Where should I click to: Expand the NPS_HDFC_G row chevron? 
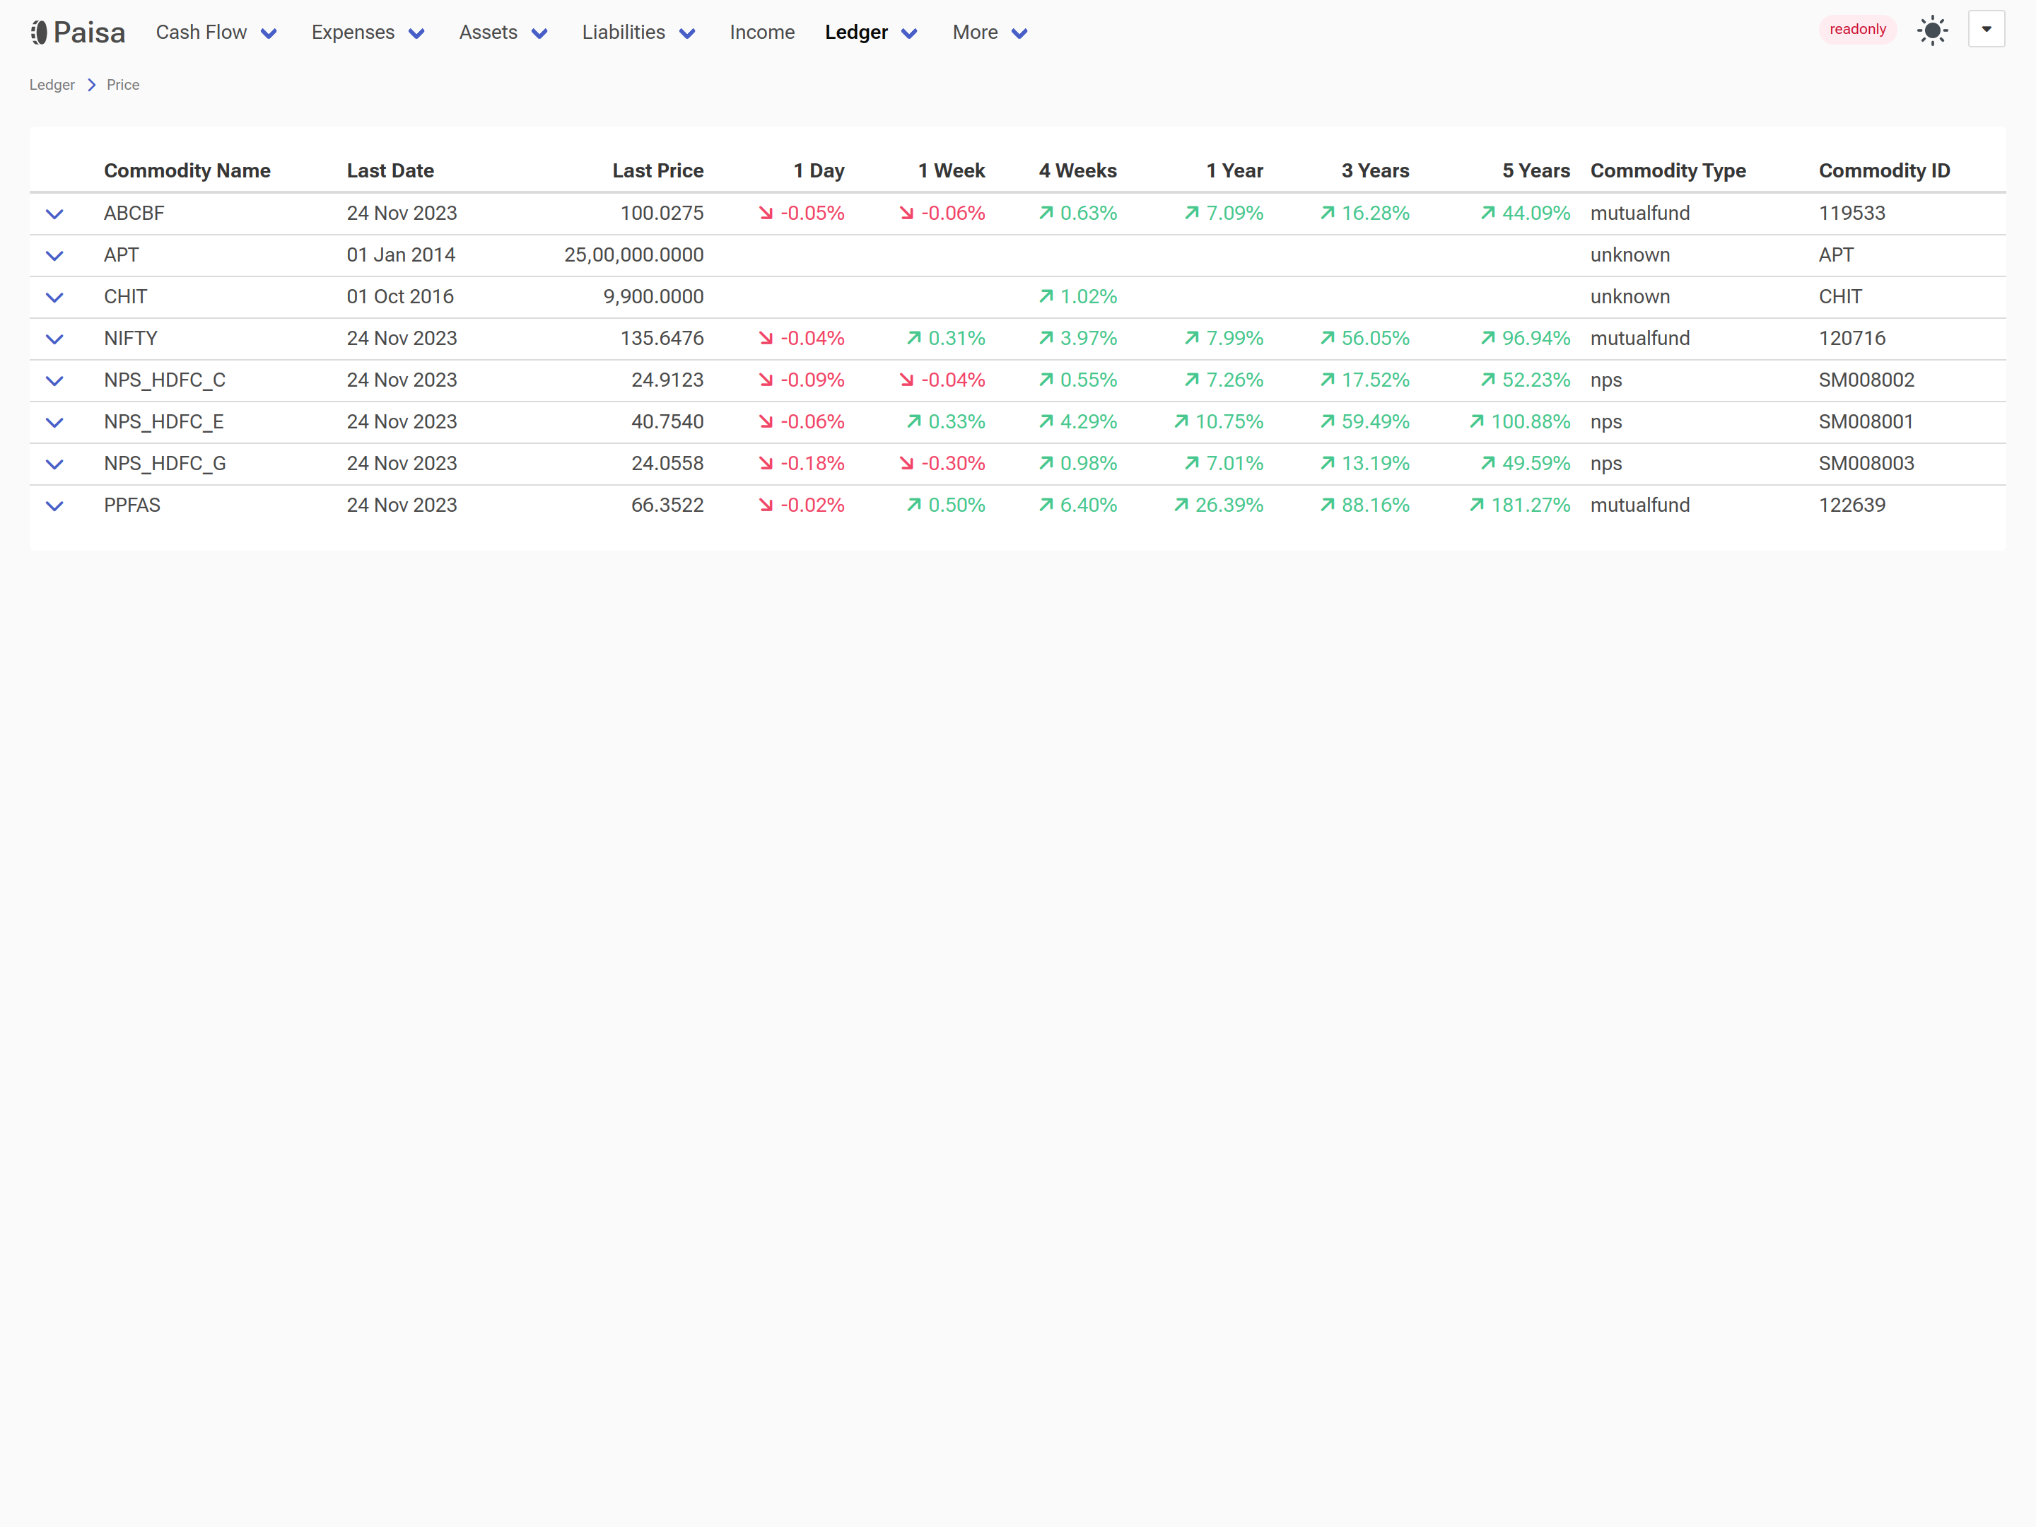click(x=54, y=464)
